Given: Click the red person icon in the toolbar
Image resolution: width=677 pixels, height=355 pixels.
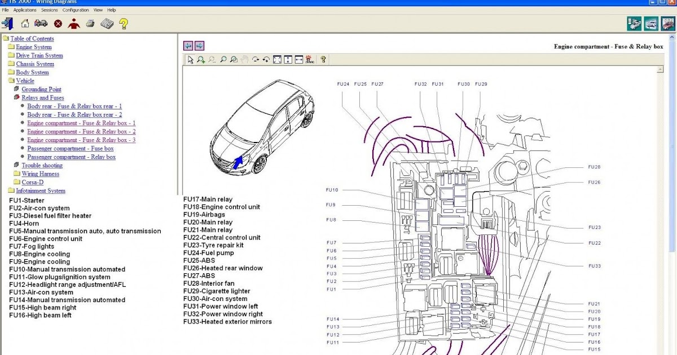Looking at the screenshot, I should (x=73, y=24).
